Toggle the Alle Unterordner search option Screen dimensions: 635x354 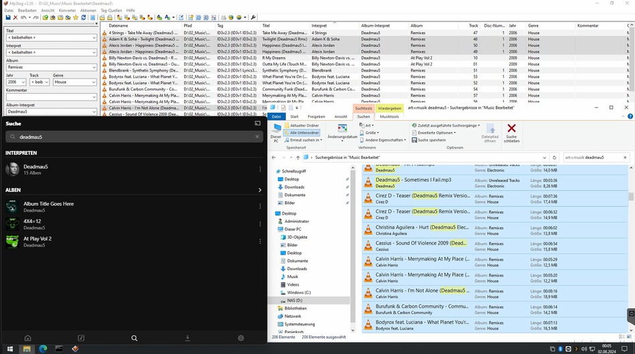click(x=303, y=133)
